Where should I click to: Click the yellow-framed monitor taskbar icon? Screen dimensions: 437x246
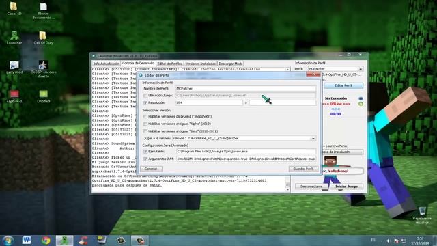click(x=102, y=241)
